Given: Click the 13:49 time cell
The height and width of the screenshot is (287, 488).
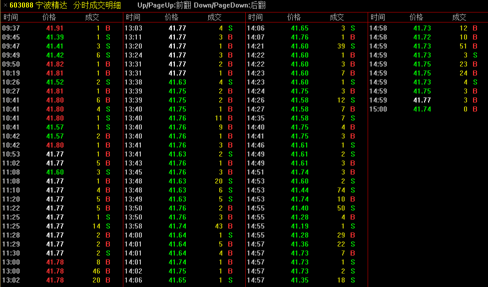Looking at the screenshot, I should coord(133,199).
